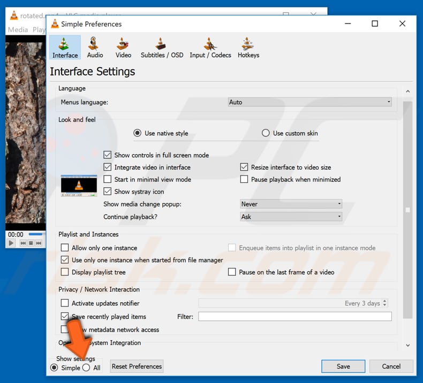Select Simple show settings radio
Image resolution: width=423 pixels, height=383 pixels.
[54, 367]
